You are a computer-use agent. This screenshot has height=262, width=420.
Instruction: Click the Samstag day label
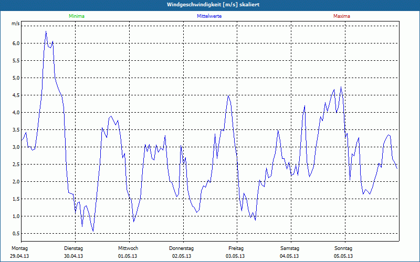(290, 248)
